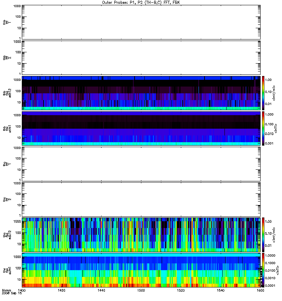Click the 1540 time axis label
The width and height of the screenshot is (282, 301).
pyautogui.click(x=221, y=290)
